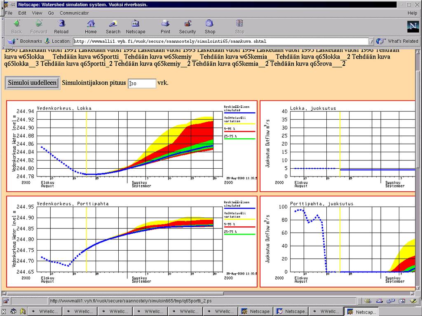Click the KDE panel desktop icon

click(23, 312)
